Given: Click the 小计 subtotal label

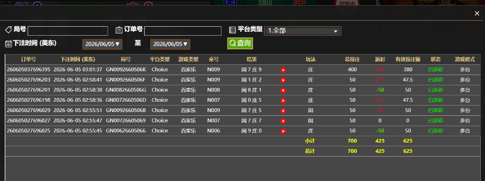Looking at the screenshot, I should [x=310, y=141].
